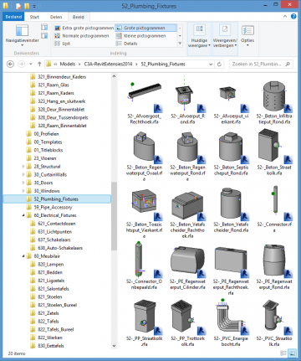Select 52-_PVC_Energiebocht.rfa file
This screenshot has width=301, height=361.
pos(231,323)
